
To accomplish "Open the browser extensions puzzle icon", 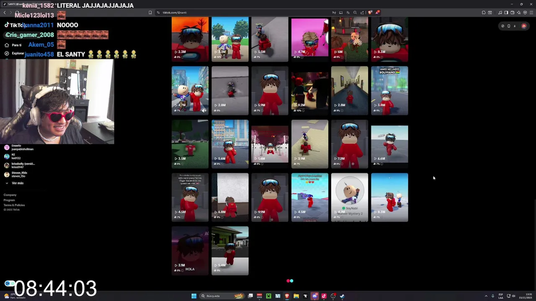I will click(484, 13).
